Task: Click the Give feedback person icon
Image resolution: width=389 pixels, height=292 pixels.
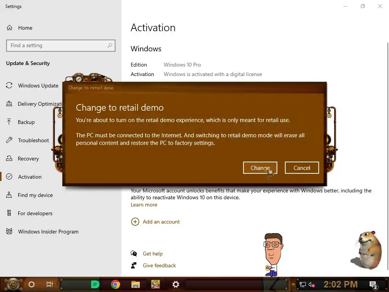Action: coord(134,265)
